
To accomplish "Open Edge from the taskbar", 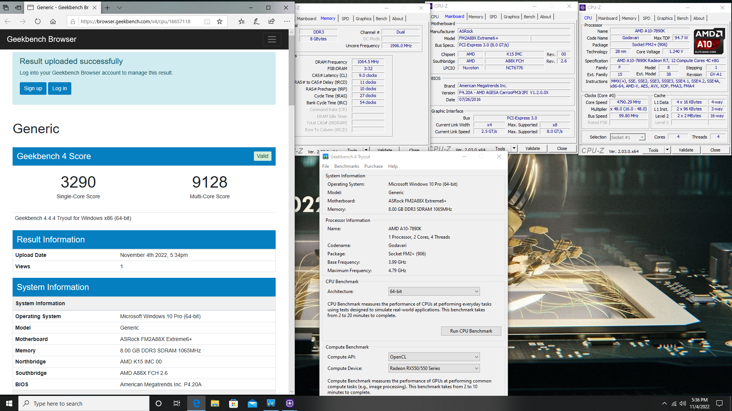I will click(x=196, y=403).
